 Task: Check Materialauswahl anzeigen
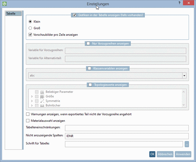point(28,121)
